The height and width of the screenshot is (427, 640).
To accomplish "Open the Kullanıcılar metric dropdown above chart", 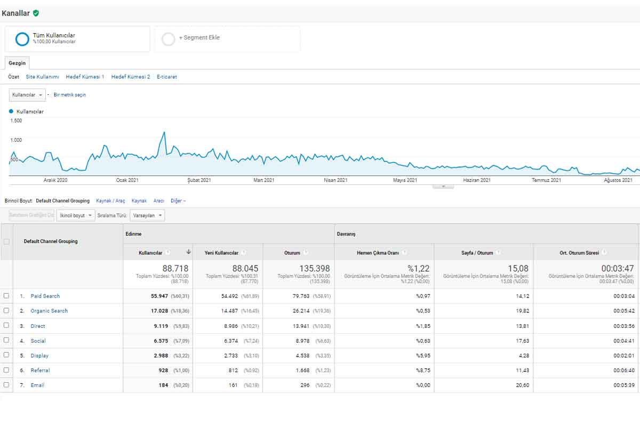I will 27,95.
